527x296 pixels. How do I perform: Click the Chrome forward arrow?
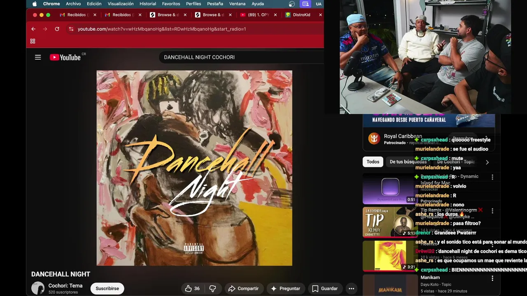click(x=45, y=29)
